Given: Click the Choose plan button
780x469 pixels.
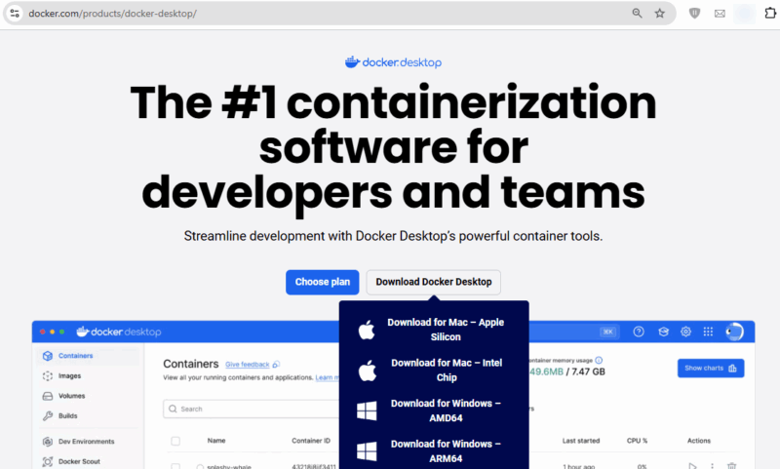Looking at the screenshot, I should pyautogui.click(x=323, y=282).
